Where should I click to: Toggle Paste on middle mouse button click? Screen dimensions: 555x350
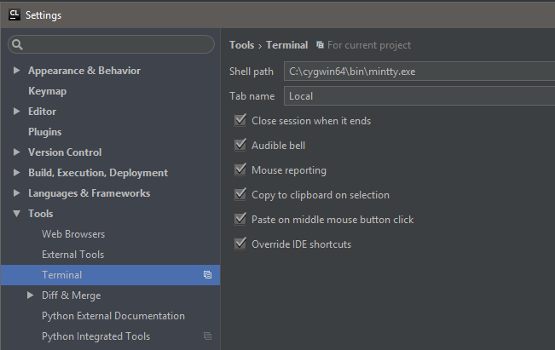240,220
